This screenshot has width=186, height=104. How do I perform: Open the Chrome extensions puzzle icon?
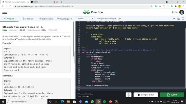click(x=176, y=6)
